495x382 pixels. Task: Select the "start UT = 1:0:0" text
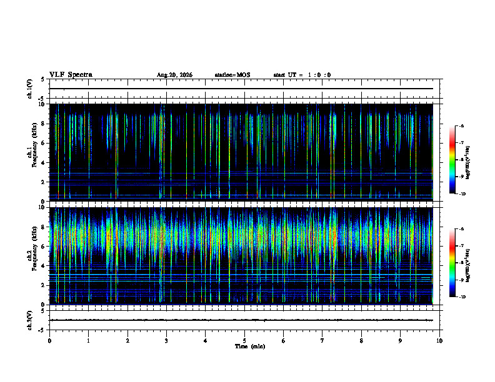(302, 75)
